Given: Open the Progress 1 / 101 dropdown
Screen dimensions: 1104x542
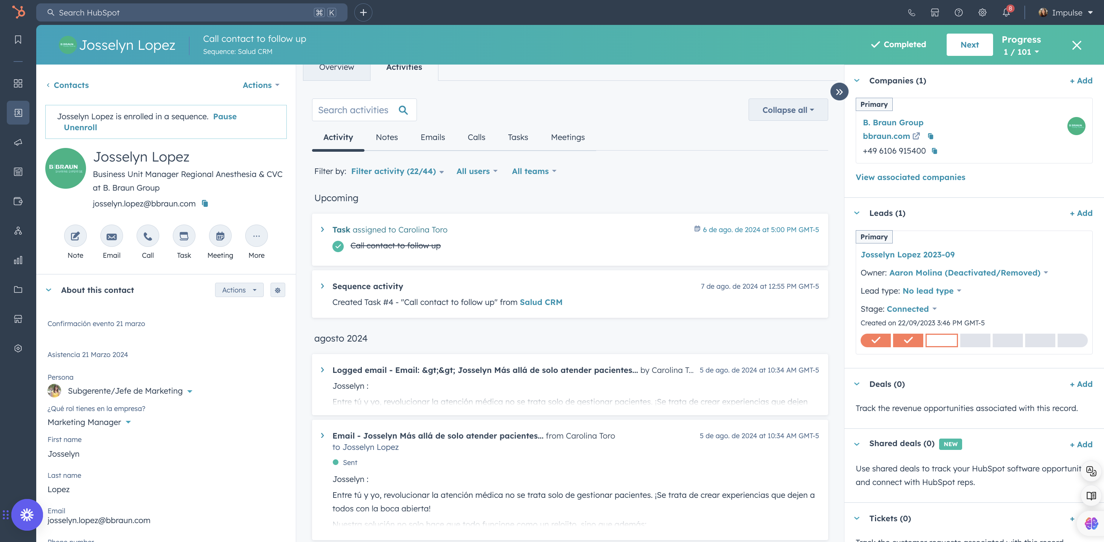Looking at the screenshot, I should coord(1021,52).
